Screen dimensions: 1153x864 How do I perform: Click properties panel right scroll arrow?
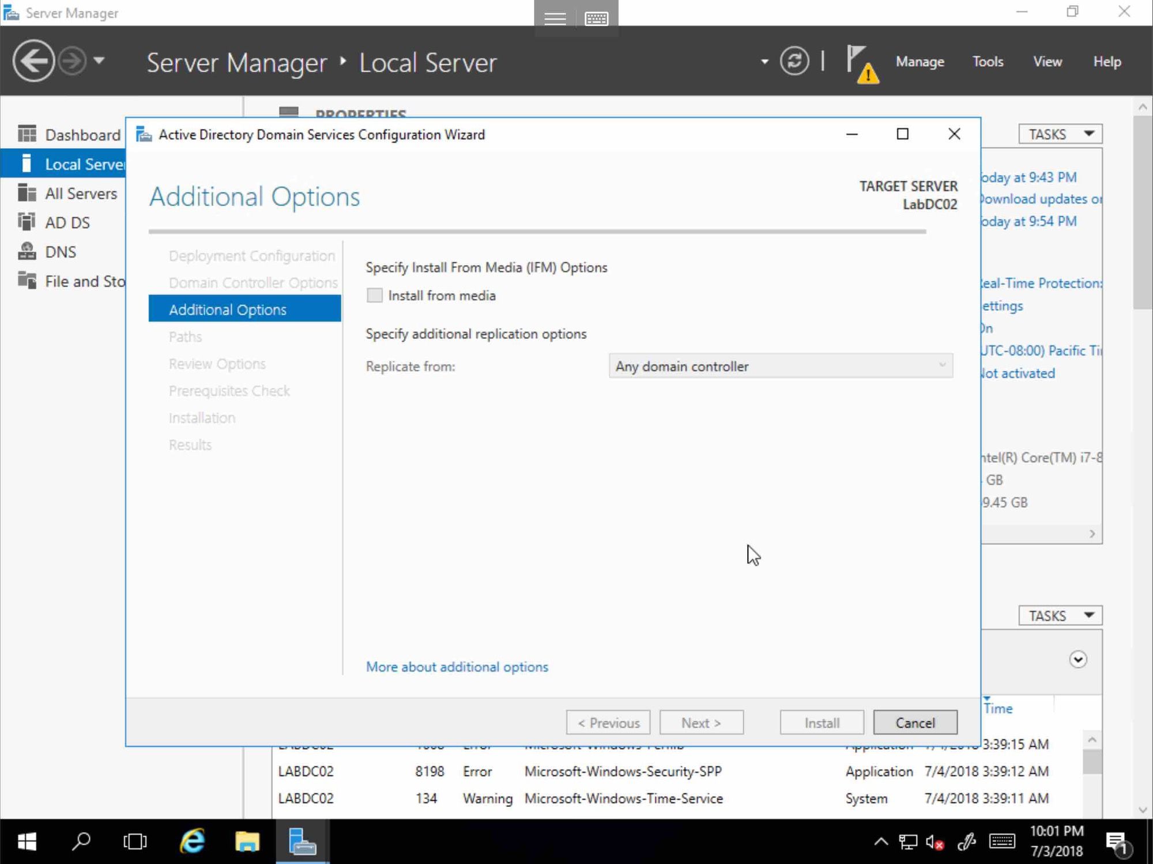point(1092,534)
